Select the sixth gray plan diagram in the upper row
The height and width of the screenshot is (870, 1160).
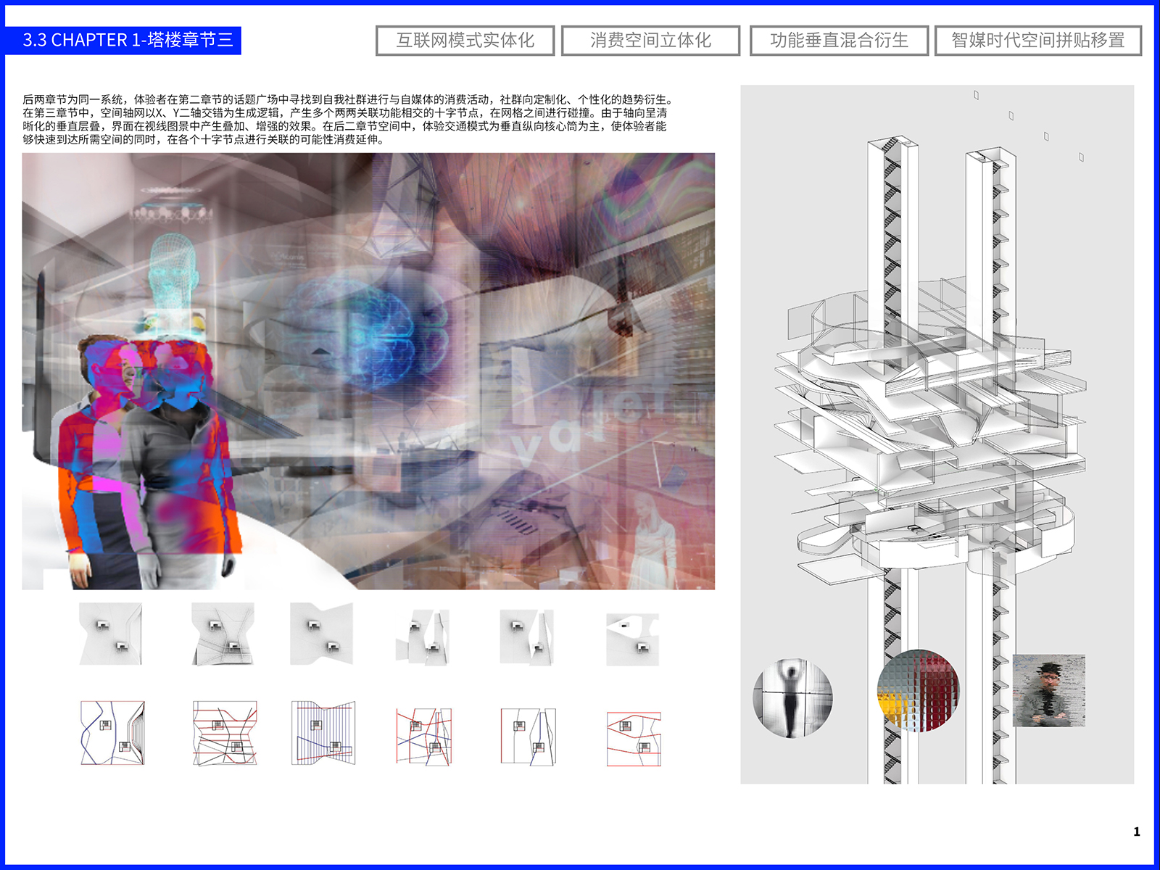(x=633, y=639)
